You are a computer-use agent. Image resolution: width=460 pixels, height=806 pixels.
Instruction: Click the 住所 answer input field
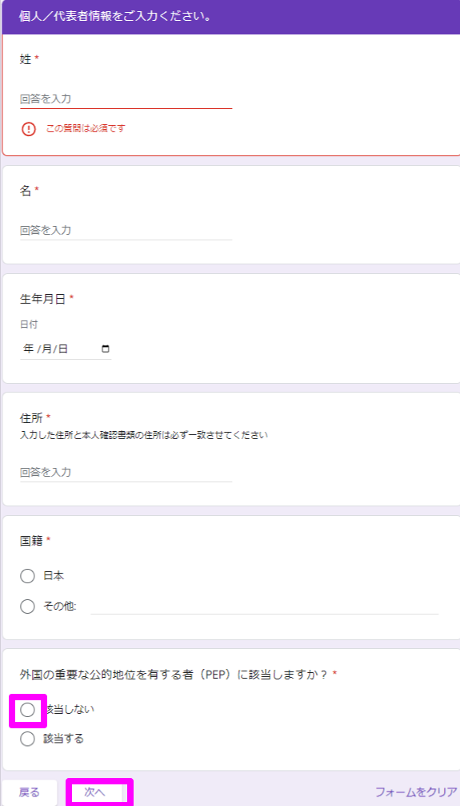pos(126,472)
